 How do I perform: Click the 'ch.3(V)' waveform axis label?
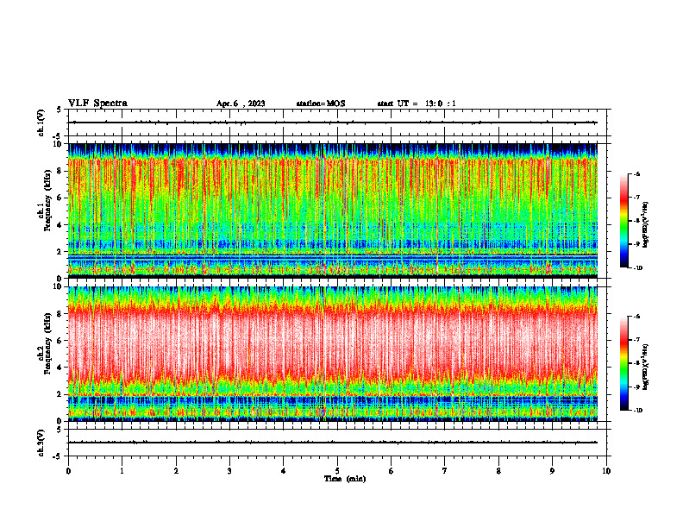click(41, 443)
